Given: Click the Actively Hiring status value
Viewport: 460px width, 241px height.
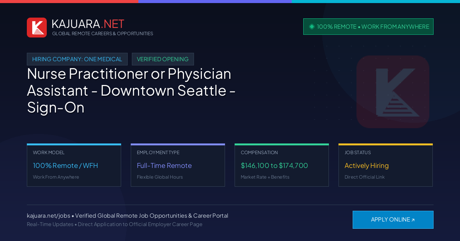Looking at the screenshot, I should pos(366,166).
